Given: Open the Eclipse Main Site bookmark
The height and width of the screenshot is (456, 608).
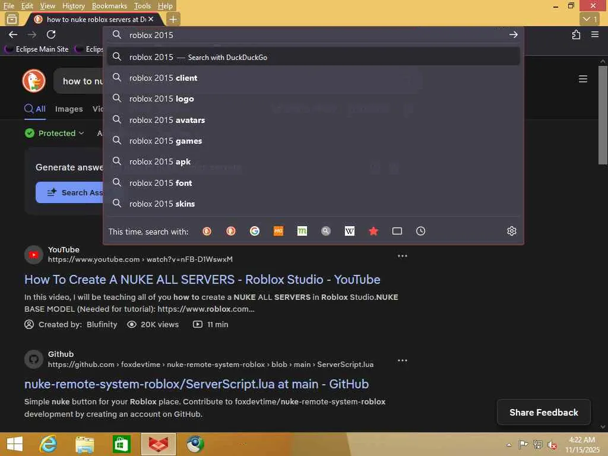Looking at the screenshot, I should pyautogui.click(x=37, y=49).
